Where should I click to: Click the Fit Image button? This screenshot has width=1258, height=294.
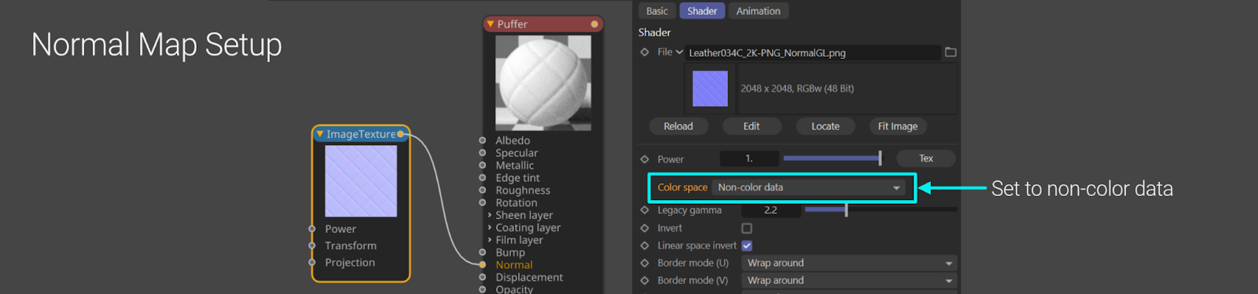click(898, 126)
